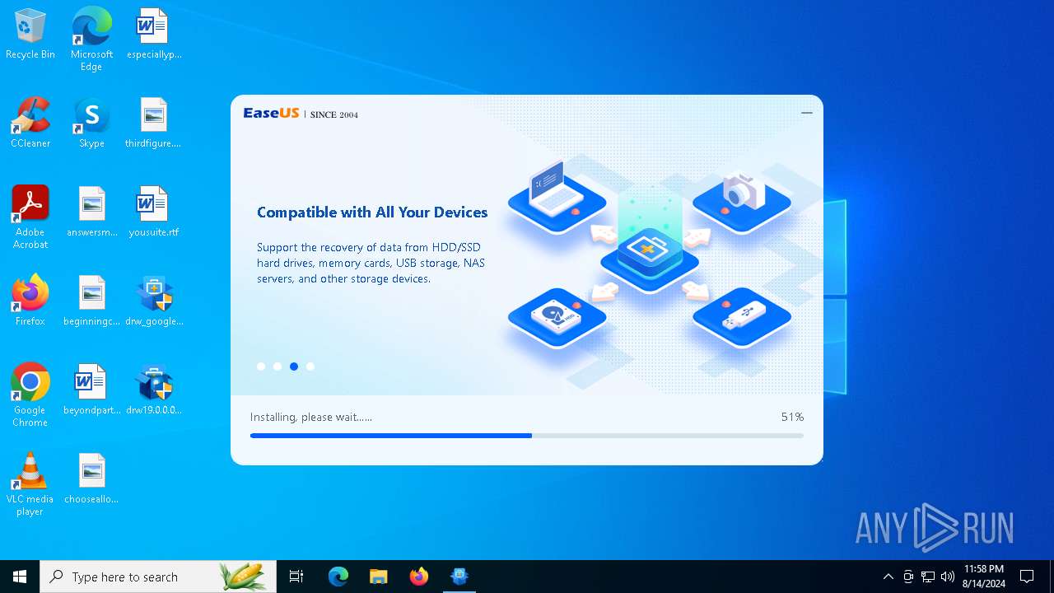Image resolution: width=1054 pixels, height=593 pixels.
Task: Click the laptop device illustration
Action: click(x=557, y=195)
